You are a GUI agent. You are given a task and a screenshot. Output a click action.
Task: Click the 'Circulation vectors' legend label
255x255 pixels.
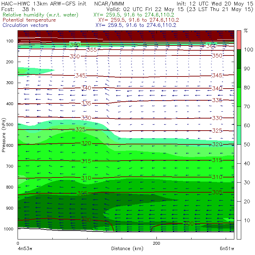25,25
